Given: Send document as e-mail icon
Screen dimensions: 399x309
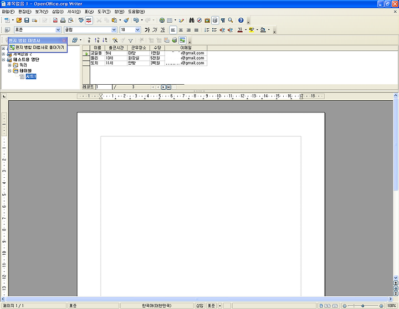Looking at the screenshot, I should tap(34, 20).
